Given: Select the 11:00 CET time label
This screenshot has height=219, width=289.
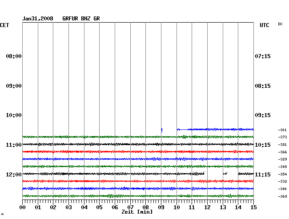Looking at the screenshot, I should pos(14,145).
